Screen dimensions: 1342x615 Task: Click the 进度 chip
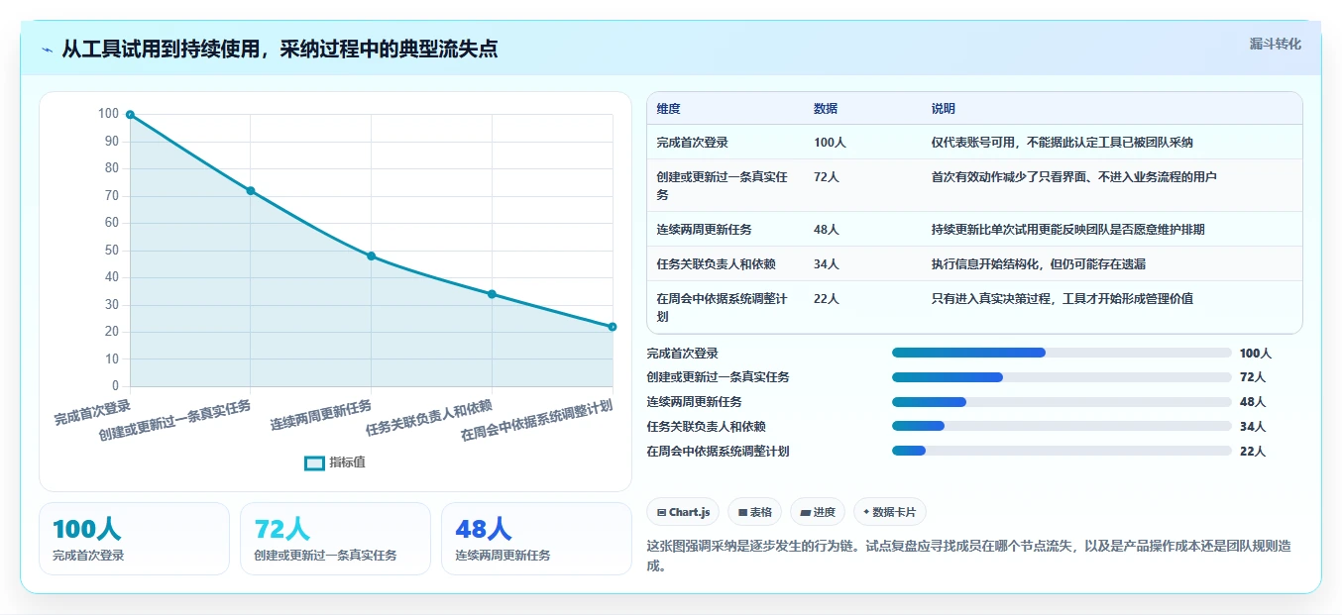818,512
